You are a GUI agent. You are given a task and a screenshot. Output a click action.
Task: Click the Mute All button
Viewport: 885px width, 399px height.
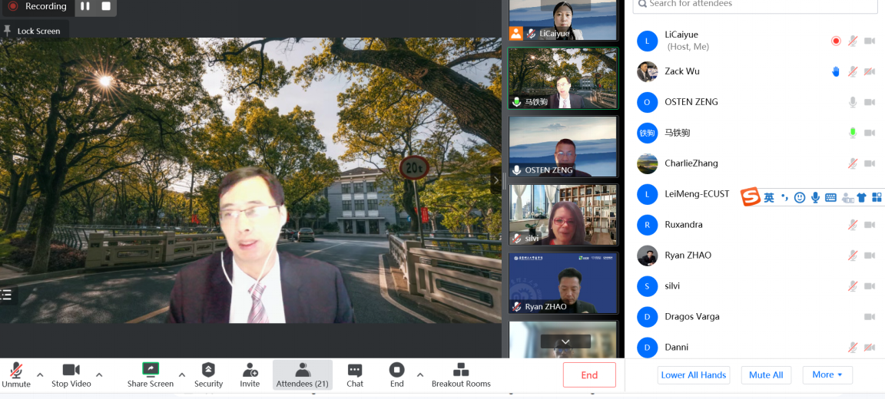point(766,374)
